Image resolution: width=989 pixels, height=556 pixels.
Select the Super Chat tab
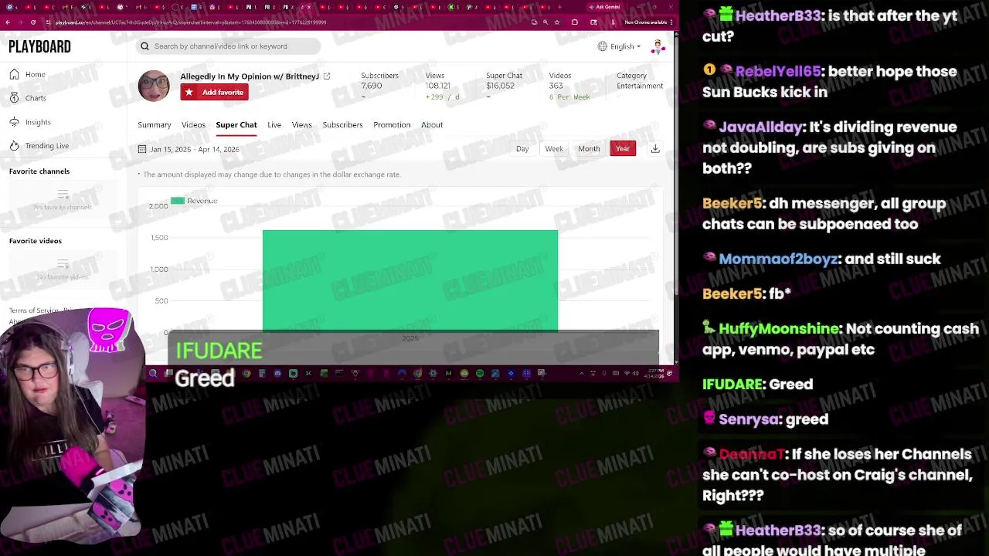tap(236, 125)
